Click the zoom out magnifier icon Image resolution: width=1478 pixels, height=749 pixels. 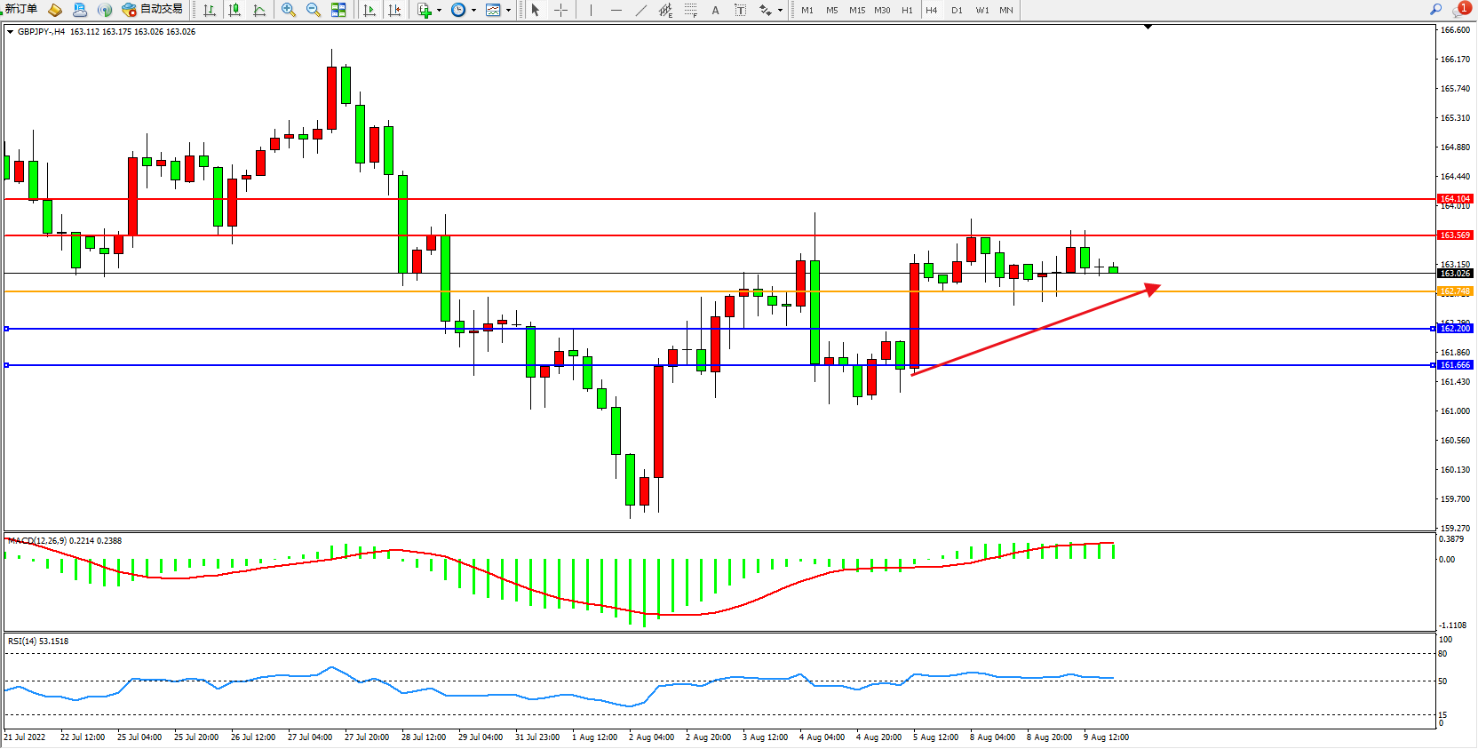(314, 10)
